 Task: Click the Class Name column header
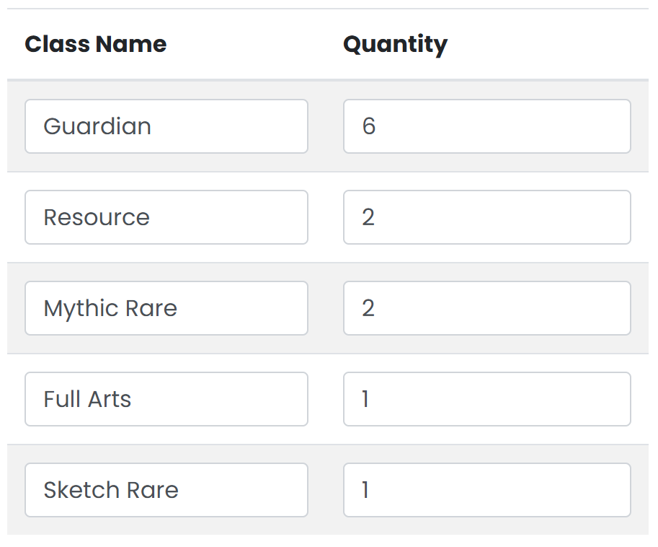[96, 45]
